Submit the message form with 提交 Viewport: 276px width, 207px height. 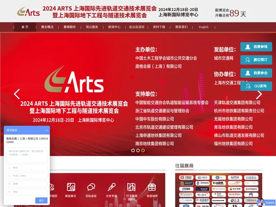[x=41, y=200]
